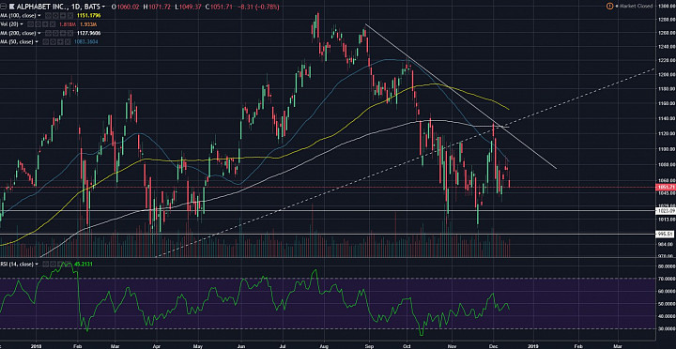Image resolution: width=676 pixels, height=349 pixels.
Task: Hide the RSI (14, close) indicator eye icon
Action: pos(45,264)
